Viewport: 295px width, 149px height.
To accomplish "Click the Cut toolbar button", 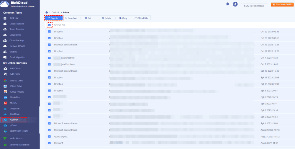I will click(88, 18).
